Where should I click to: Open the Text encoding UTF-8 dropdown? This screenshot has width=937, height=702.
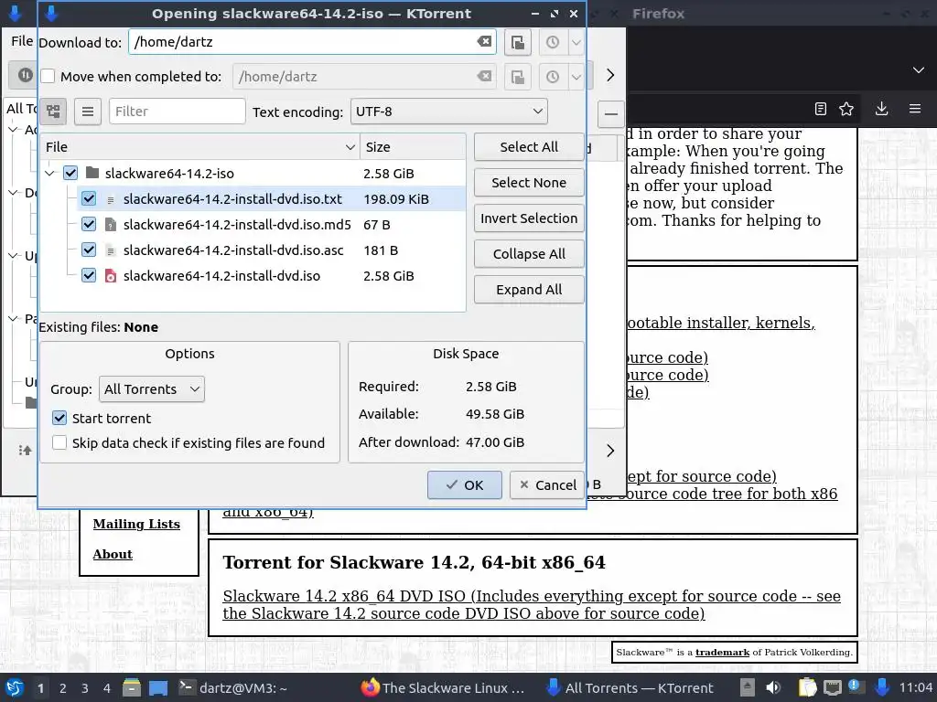tap(448, 112)
